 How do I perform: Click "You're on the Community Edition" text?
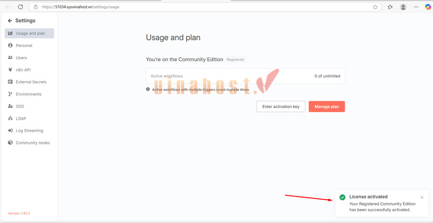point(185,60)
